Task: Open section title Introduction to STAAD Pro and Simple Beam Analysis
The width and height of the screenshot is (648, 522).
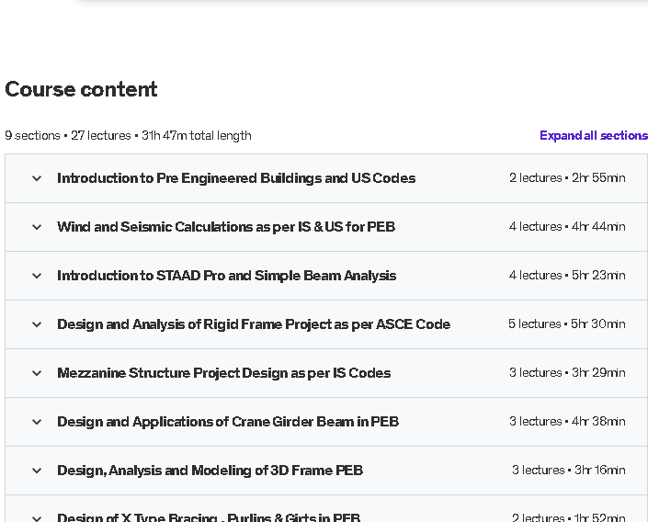Action: [226, 276]
